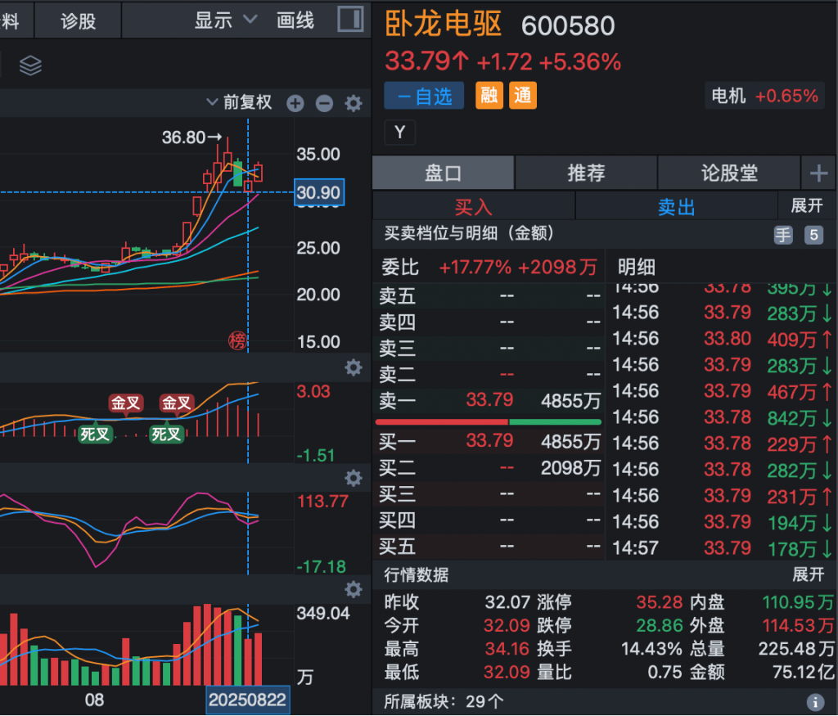The image size is (838, 716).
Task: Click the 委比 +17.77% value
Action: (475, 267)
